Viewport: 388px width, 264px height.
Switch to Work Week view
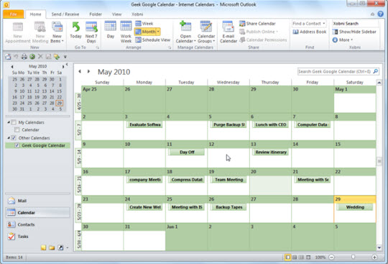coord(126,32)
